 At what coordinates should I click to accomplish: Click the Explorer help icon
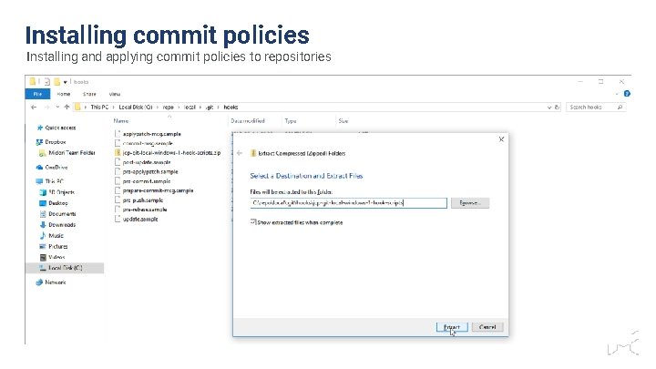pyautogui.click(x=627, y=94)
